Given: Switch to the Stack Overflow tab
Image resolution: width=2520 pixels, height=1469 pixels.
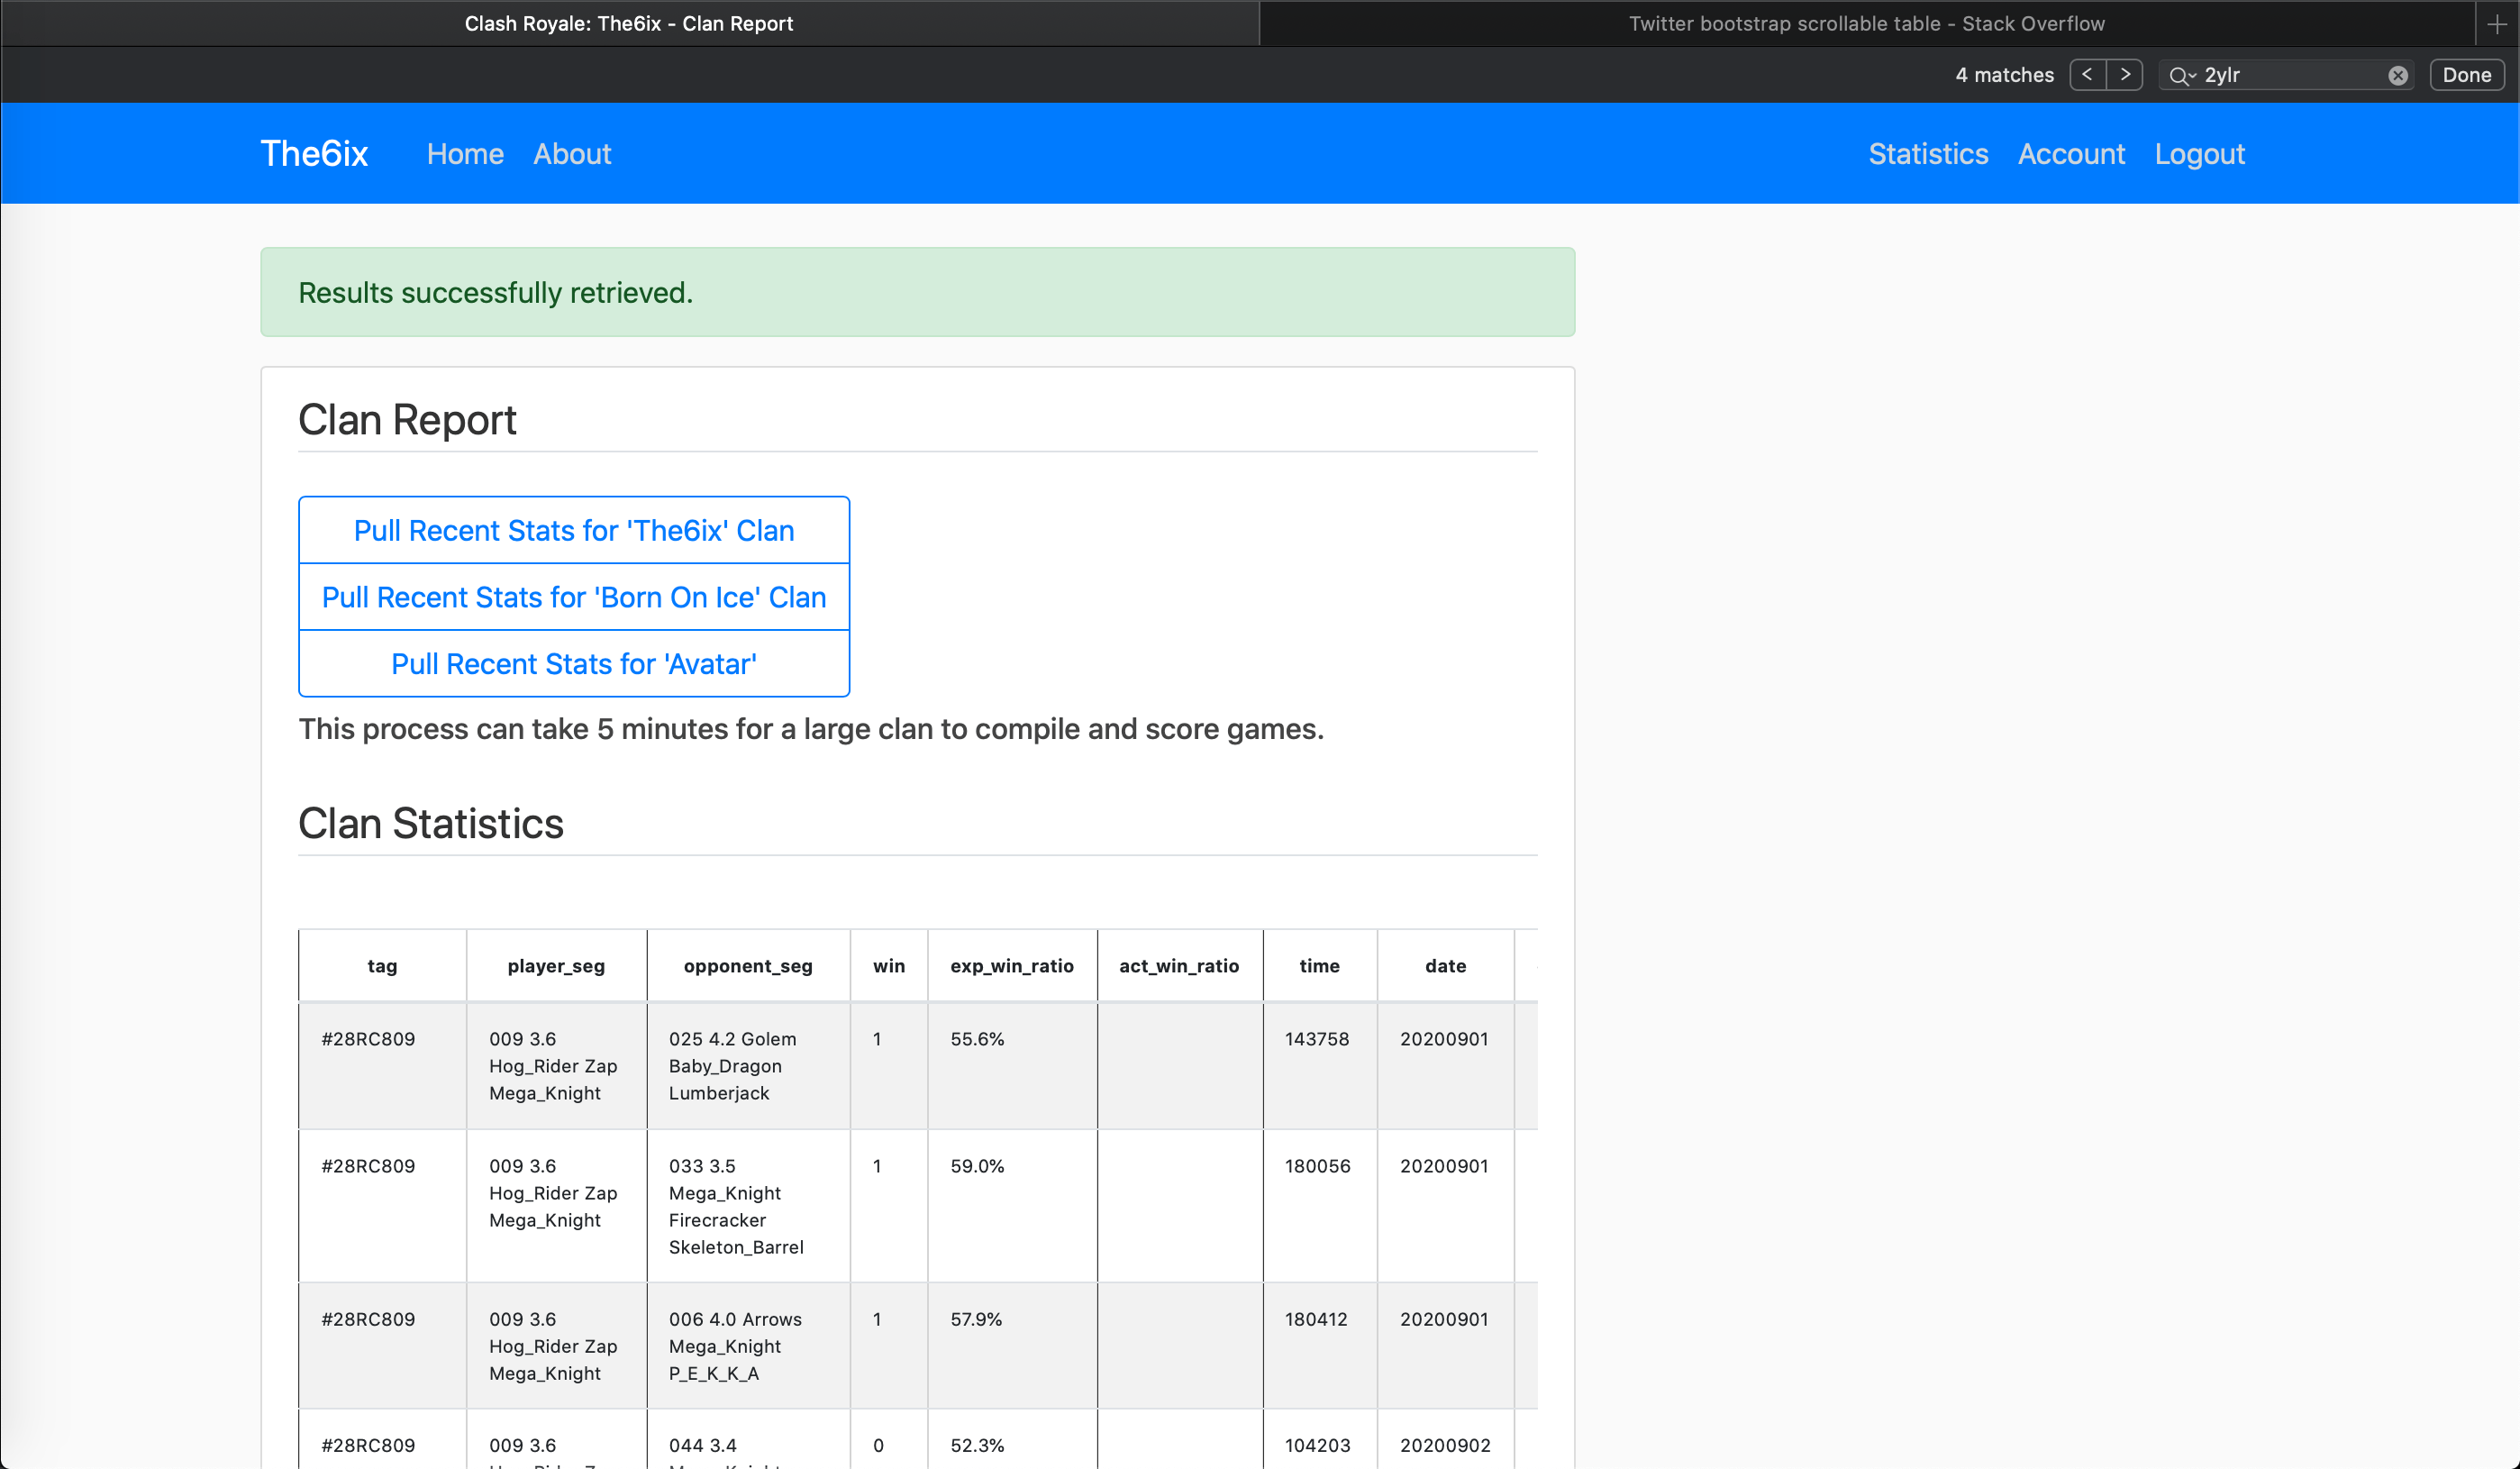Looking at the screenshot, I should click(x=1868, y=23).
